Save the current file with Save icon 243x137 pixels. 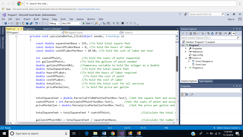[27, 23]
